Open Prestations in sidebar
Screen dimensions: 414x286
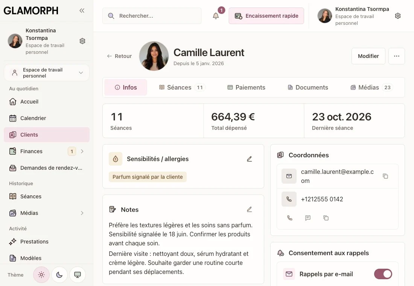pos(46,242)
